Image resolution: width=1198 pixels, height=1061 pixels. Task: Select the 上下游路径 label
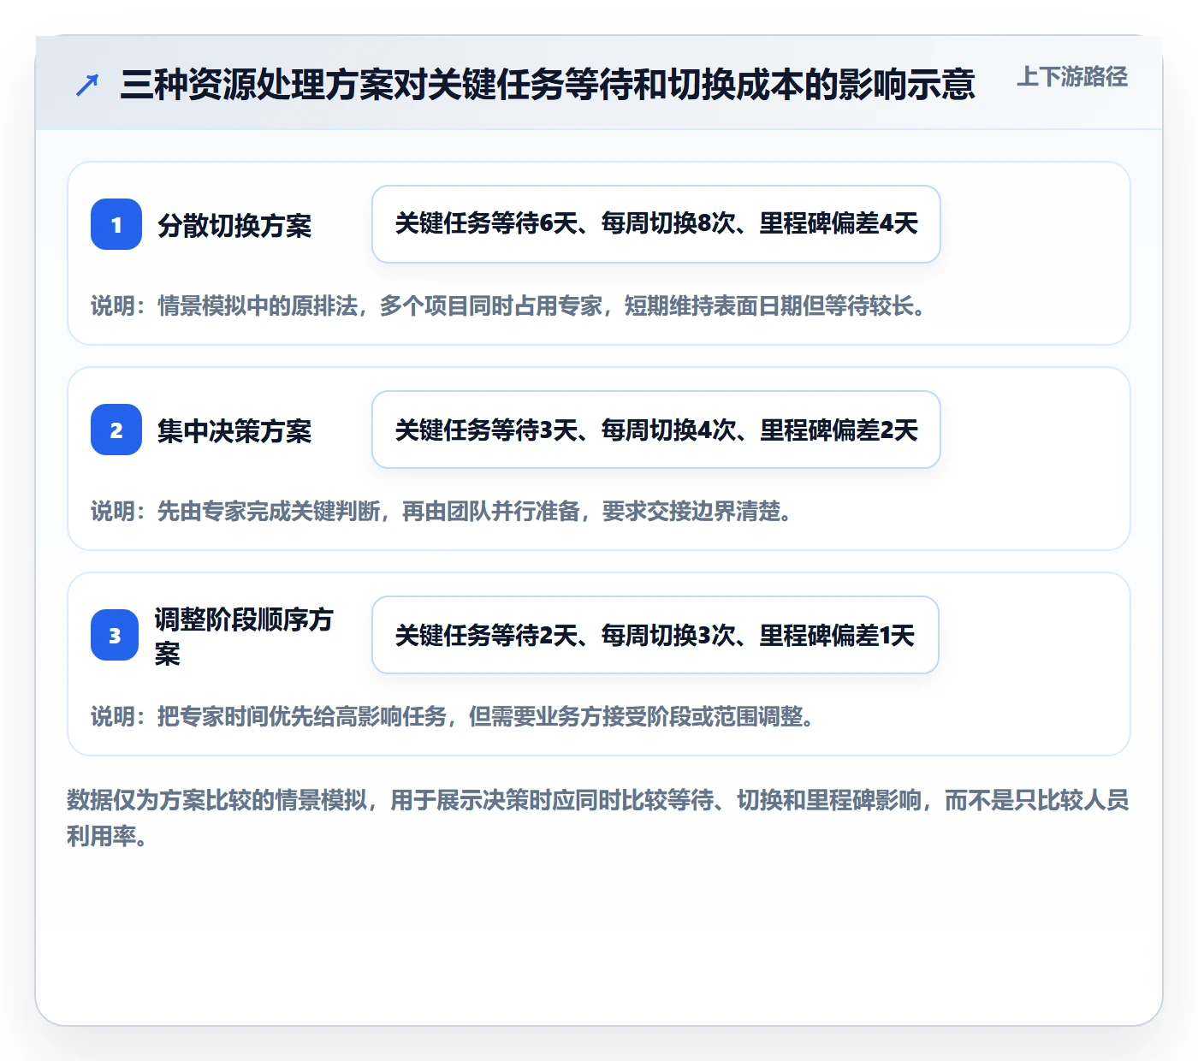pos(1072,77)
